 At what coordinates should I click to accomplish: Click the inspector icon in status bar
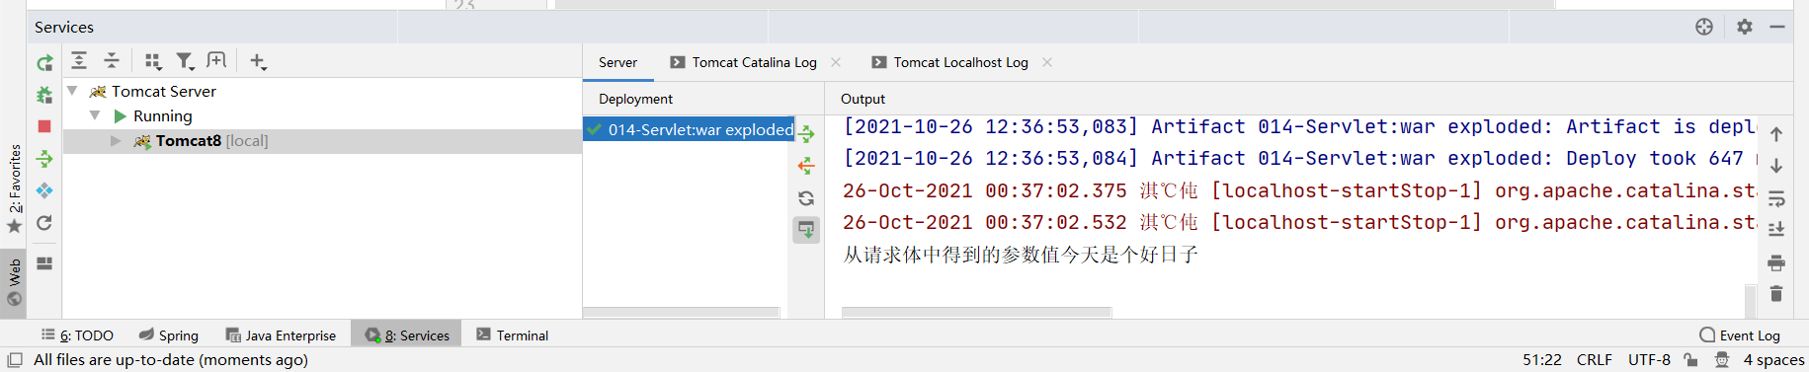pyautogui.click(x=1722, y=360)
